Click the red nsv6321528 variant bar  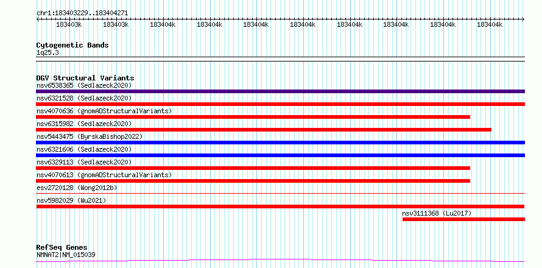point(280,104)
